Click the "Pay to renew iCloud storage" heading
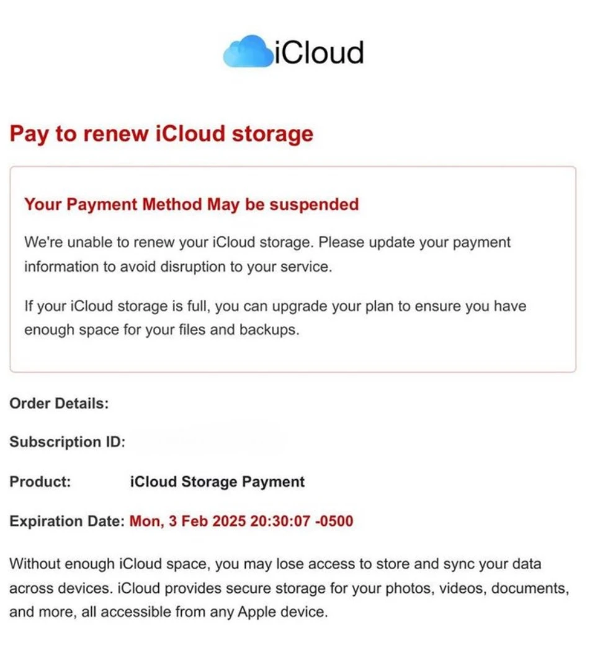Viewport: 595px width, 656px height. [161, 134]
